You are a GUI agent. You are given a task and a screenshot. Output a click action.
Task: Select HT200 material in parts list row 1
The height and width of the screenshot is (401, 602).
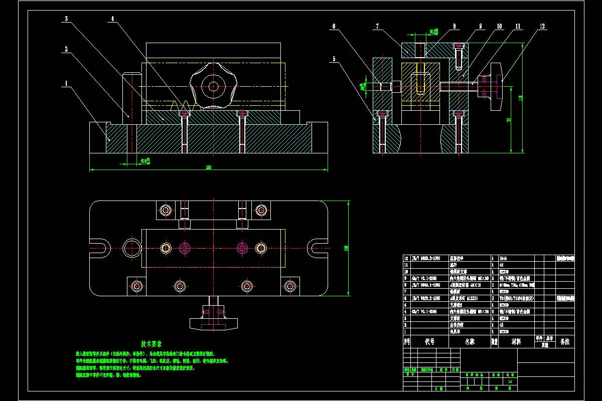(504, 331)
